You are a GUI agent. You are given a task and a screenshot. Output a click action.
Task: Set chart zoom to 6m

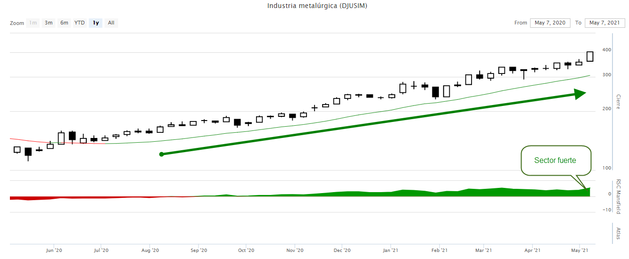point(64,23)
